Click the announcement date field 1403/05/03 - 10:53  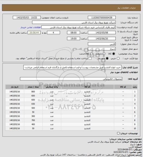27,17
